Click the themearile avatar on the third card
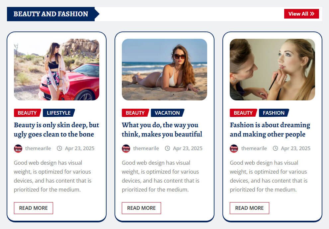Viewport: 329px width, 229px height. click(x=234, y=148)
